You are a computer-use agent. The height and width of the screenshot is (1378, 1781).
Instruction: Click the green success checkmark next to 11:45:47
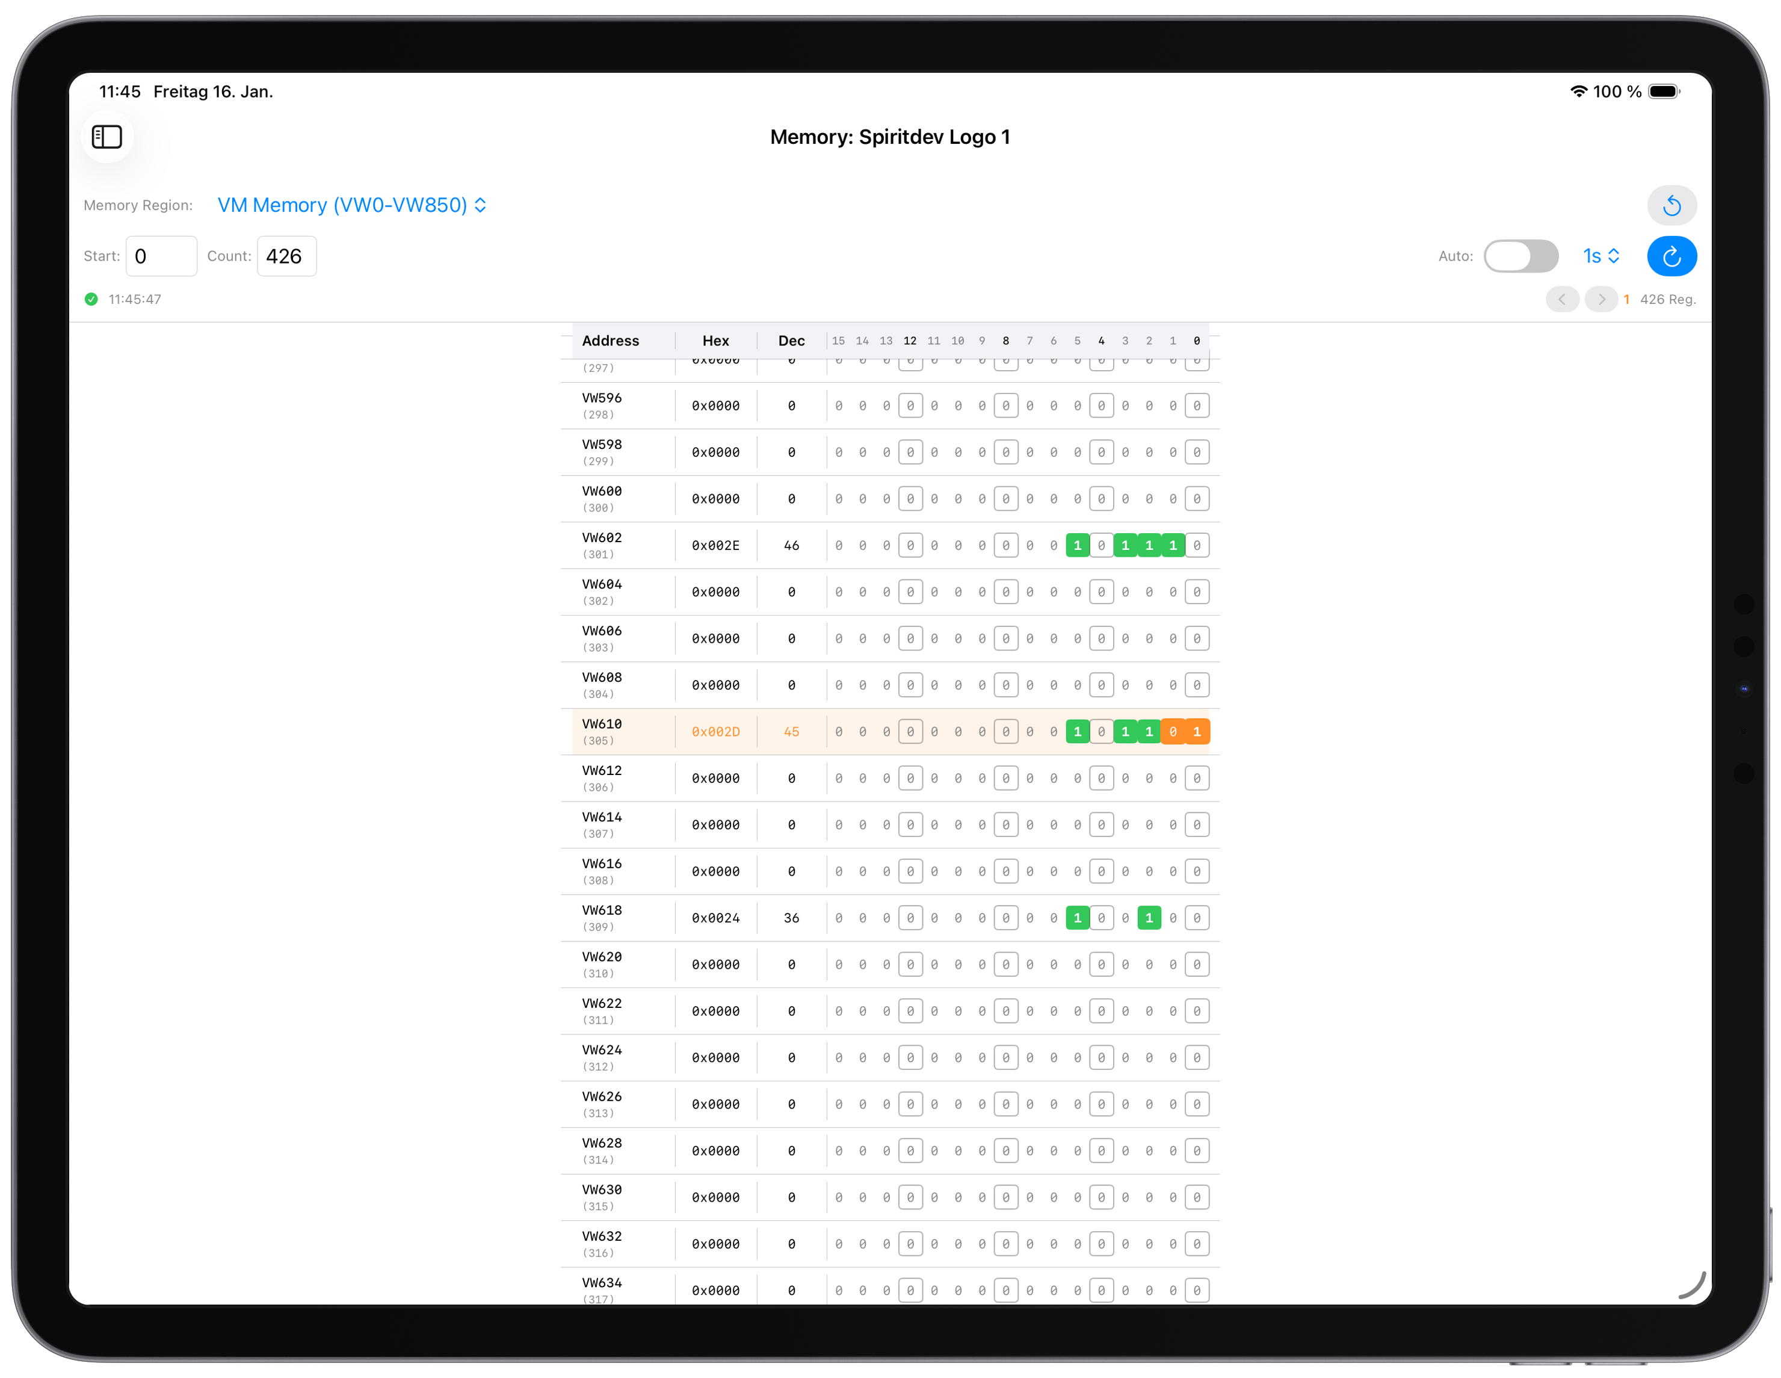[x=91, y=299]
